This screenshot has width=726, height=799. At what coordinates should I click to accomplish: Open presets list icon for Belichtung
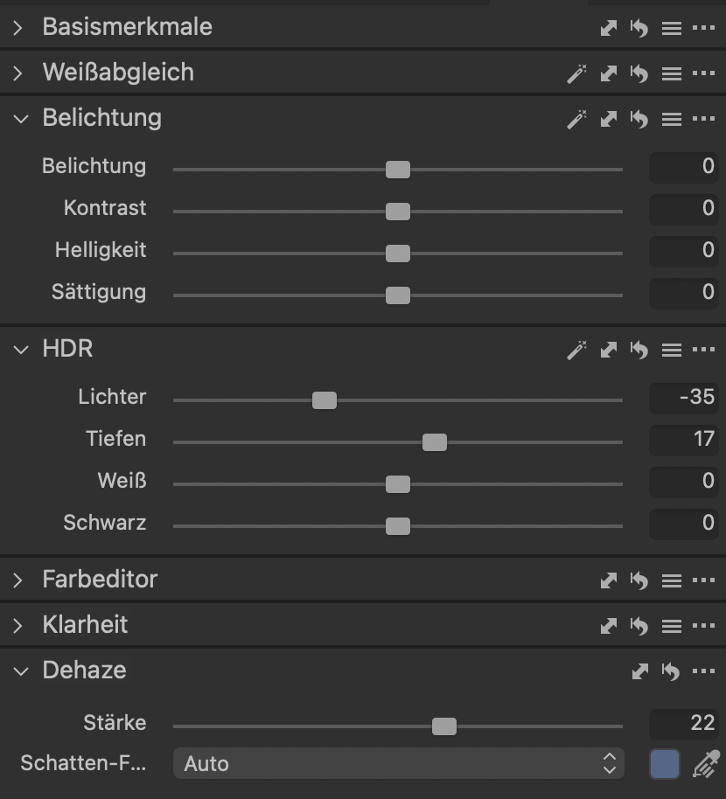(671, 119)
